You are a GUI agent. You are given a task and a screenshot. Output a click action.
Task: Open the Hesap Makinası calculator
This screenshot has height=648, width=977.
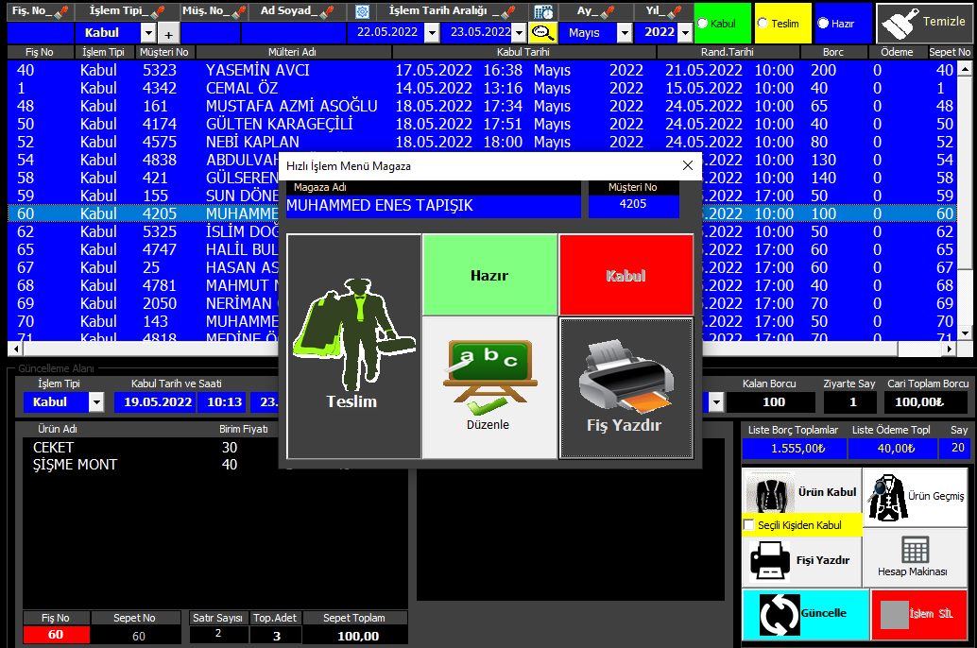(914, 555)
